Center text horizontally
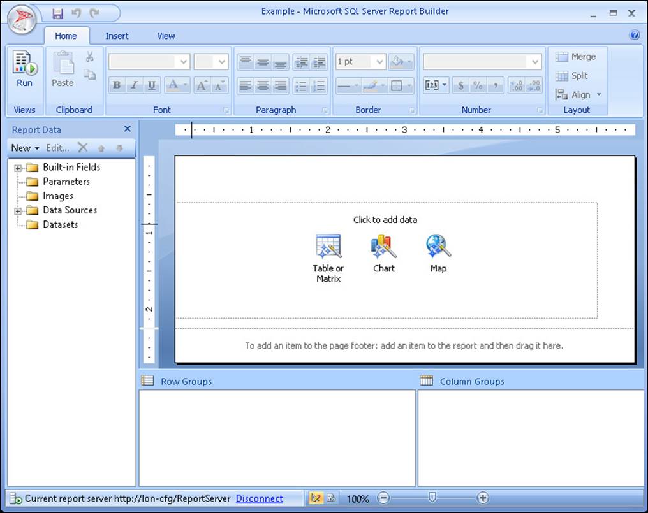 click(263, 86)
